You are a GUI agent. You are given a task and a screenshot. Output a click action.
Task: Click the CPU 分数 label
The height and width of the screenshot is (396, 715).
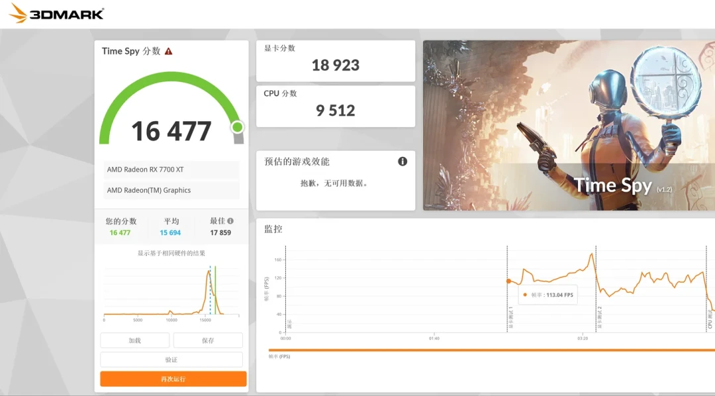(281, 93)
